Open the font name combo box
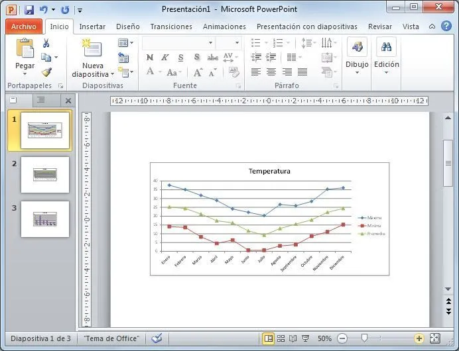 [x=178, y=42]
